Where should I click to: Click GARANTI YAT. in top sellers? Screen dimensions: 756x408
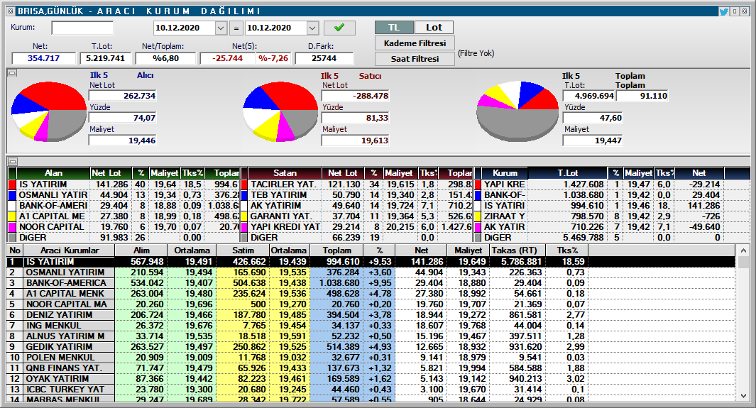[x=281, y=216]
